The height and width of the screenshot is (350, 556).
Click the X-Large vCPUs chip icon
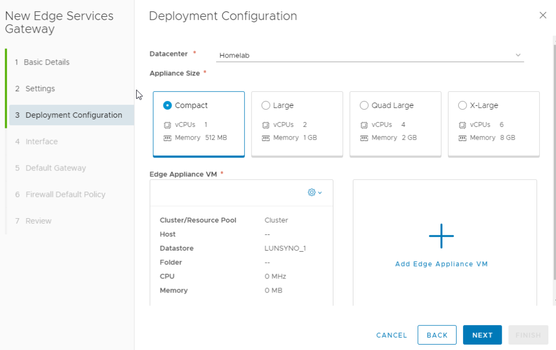tap(463, 125)
